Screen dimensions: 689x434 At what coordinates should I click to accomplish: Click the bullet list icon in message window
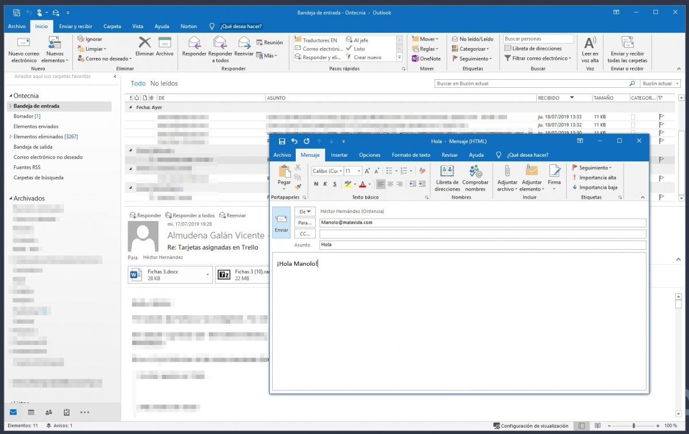tap(389, 171)
